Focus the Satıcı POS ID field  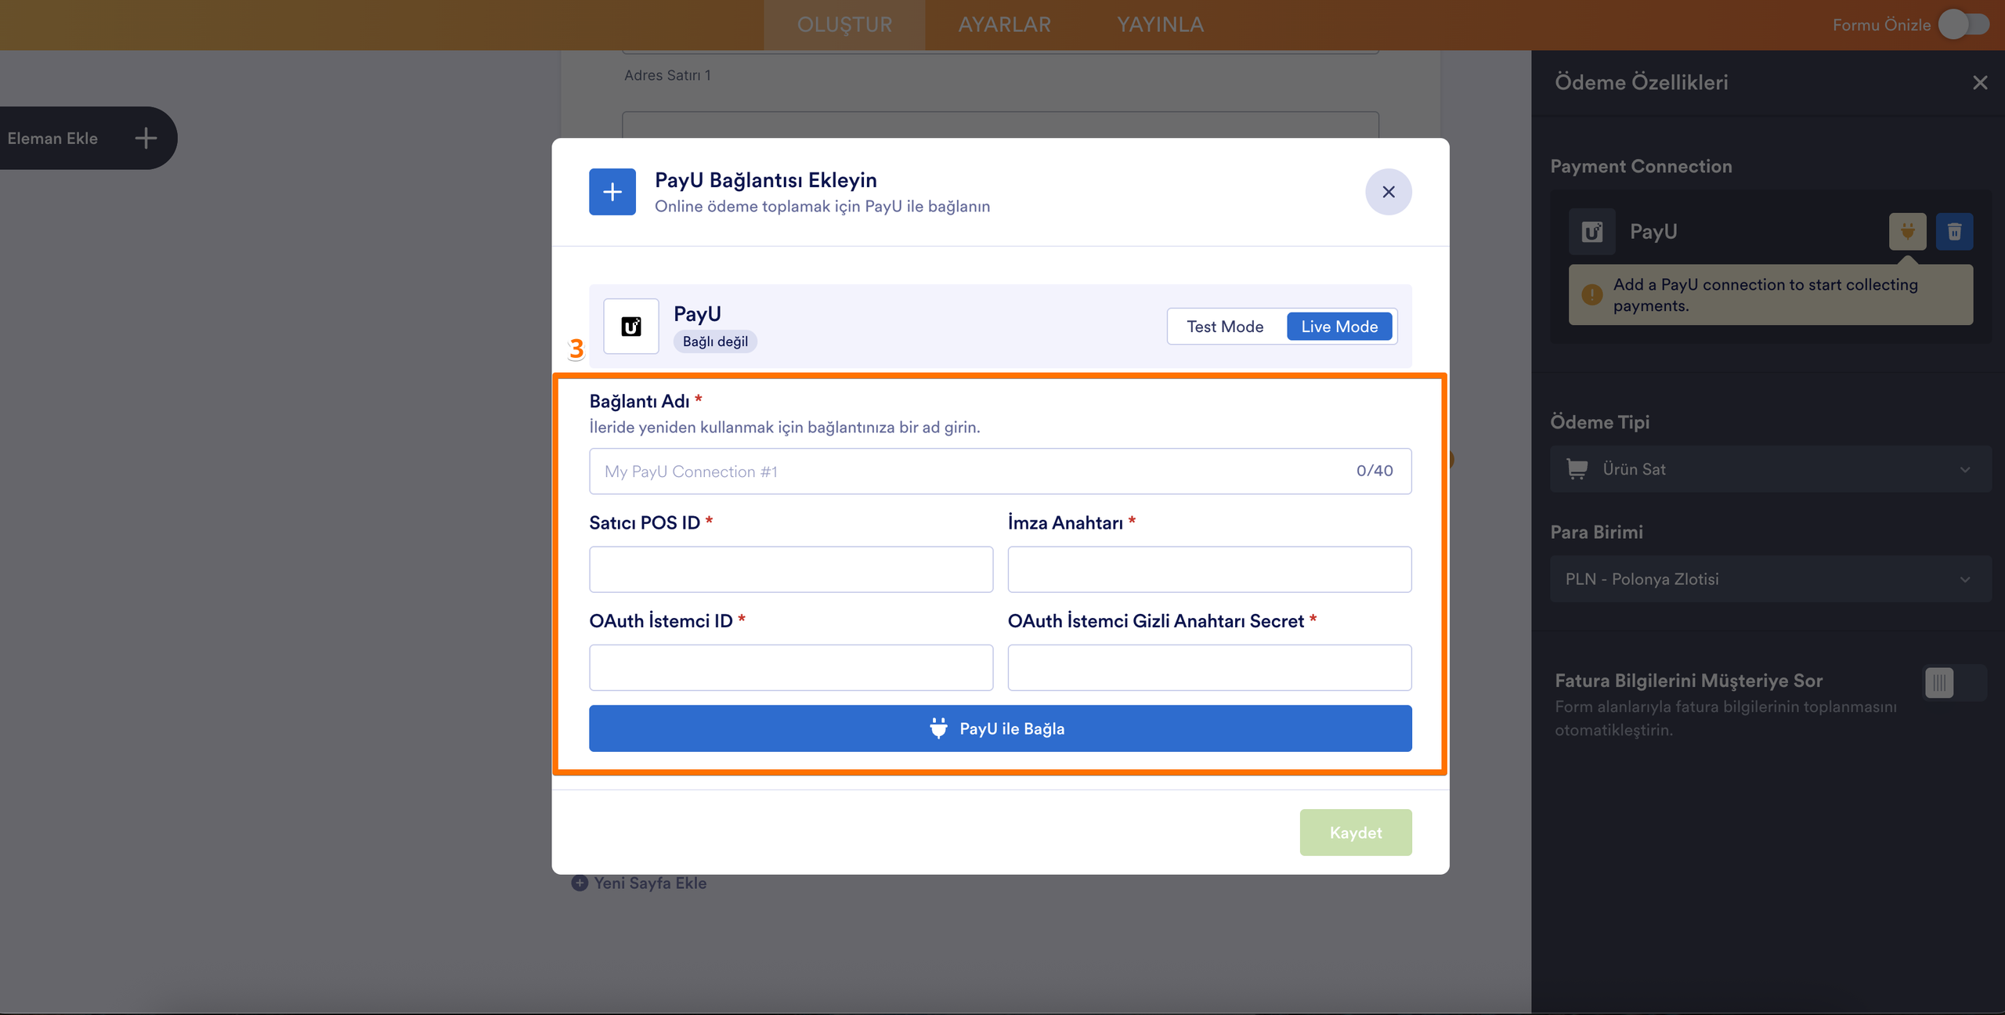tap(791, 569)
